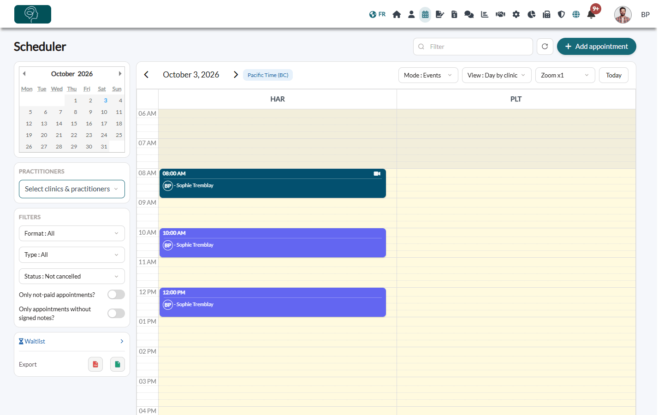Open the Mode : Events dropdown
Viewport: 664px width, 415px height.
pyautogui.click(x=428, y=75)
